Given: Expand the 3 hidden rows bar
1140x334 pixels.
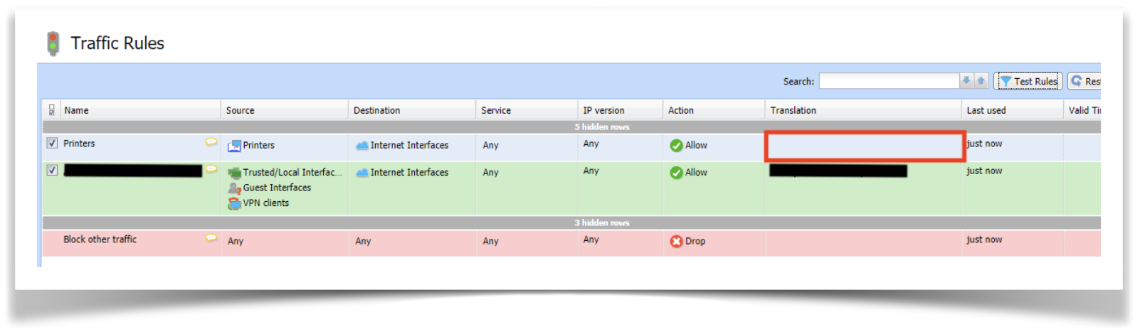Looking at the screenshot, I should 601,222.
